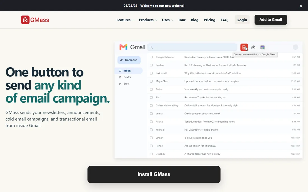This screenshot has height=192, width=308.
Task: Open the email-to-SMS solution email
Action: click(212, 73)
